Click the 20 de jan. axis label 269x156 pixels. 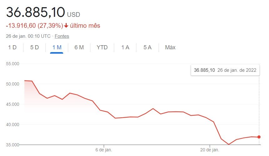pyautogui.click(x=210, y=150)
